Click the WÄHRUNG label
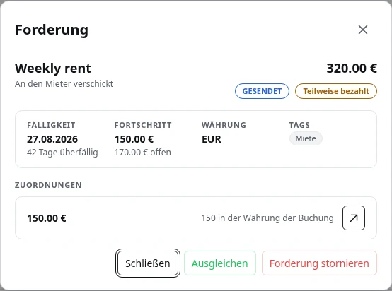 224,125
